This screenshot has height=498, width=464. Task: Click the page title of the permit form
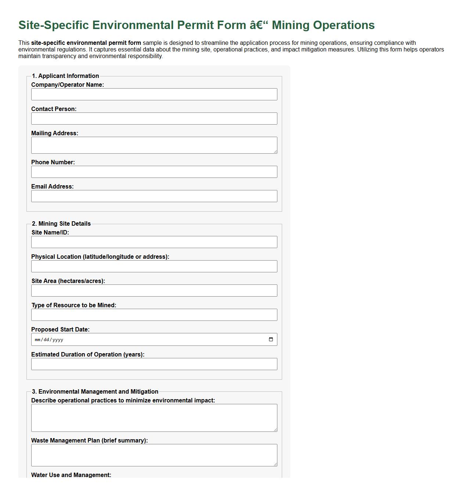tap(197, 25)
